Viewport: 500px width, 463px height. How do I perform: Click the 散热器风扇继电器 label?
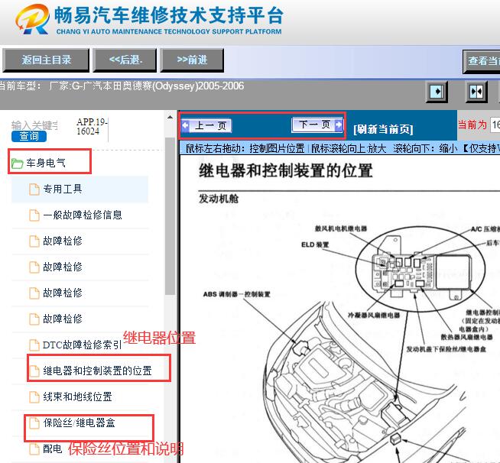point(467,337)
